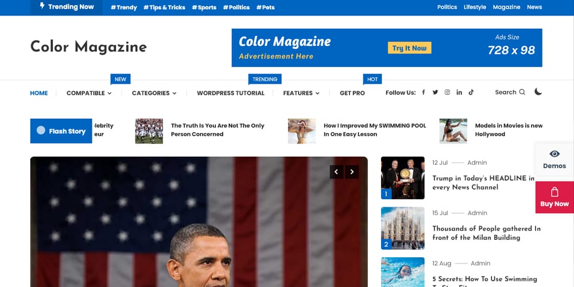Click the Search text label
Image resolution: width=574 pixels, height=287 pixels.
click(506, 92)
